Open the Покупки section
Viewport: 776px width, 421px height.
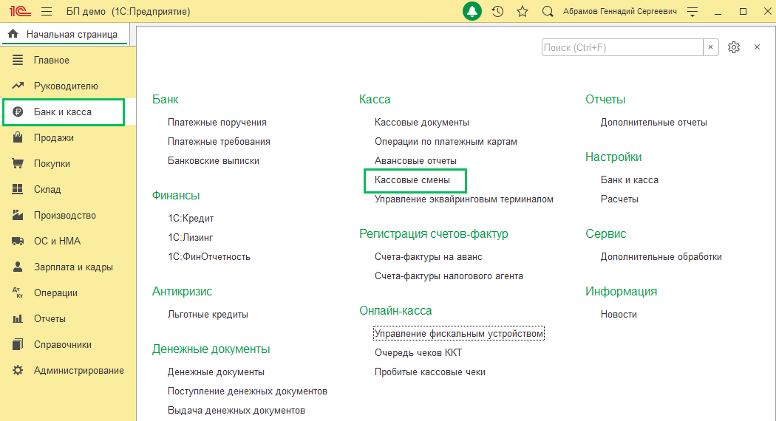tap(52, 164)
